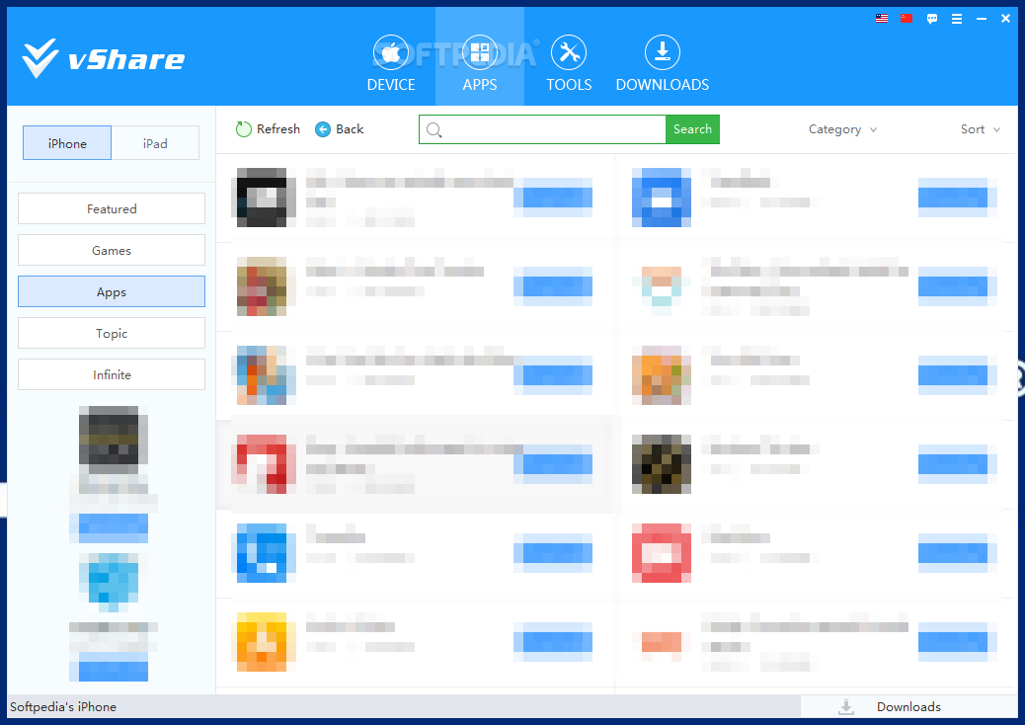Viewport: 1025px width, 725px height.
Task: Switch language to Chinese flag
Action: click(x=907, y=19)
